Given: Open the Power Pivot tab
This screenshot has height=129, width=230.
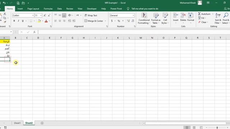Looking at the screenshot, I should 116,9.
